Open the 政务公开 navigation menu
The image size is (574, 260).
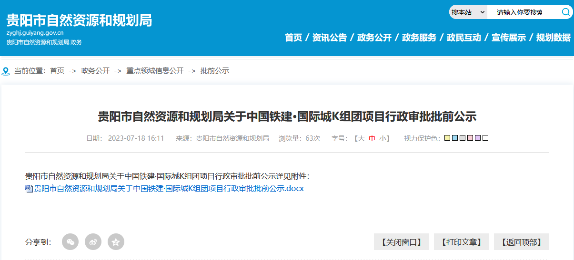click(374, 38)
